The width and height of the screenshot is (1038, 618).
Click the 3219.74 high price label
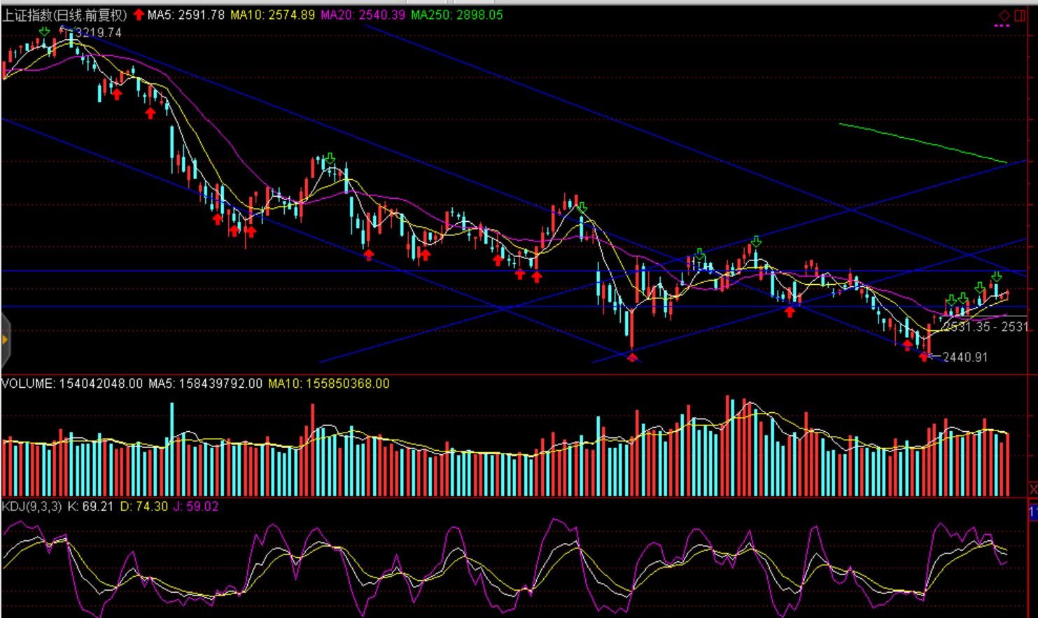98,33
